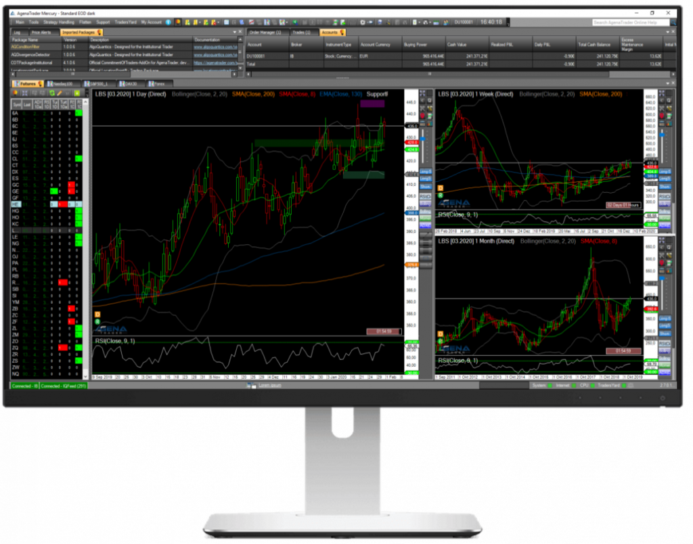Open settings via the gear toolbar icon
693x544 pixels.
pyautogui.click(x=363, y=22)
